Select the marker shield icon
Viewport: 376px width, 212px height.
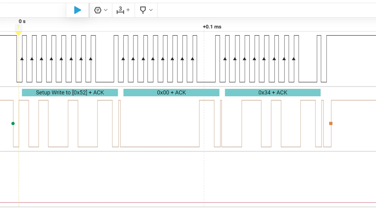[x=143, y=10]
